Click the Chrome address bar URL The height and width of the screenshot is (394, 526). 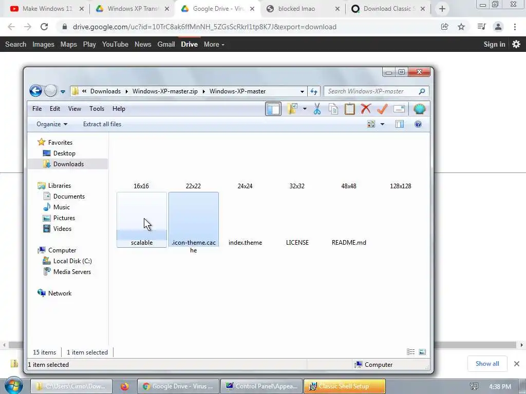coord(204,27)
